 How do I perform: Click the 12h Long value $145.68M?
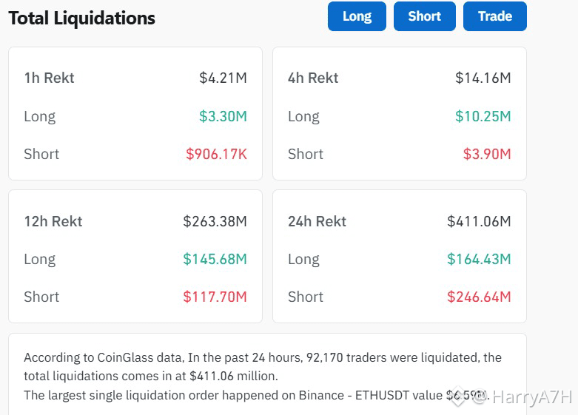point(215,259)
